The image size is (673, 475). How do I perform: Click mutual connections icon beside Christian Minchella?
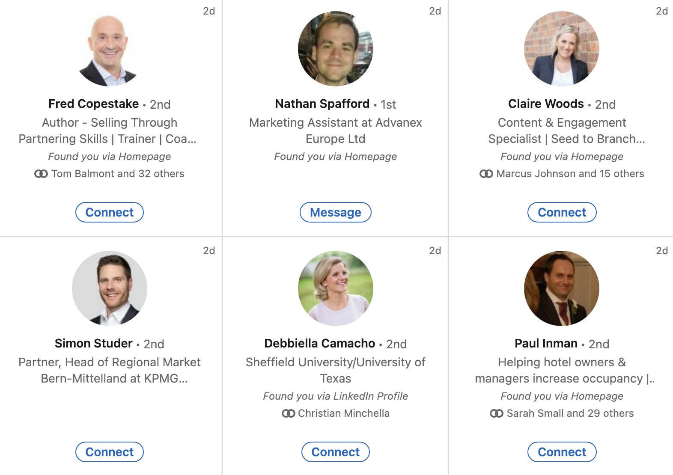(x=289, y=413)
